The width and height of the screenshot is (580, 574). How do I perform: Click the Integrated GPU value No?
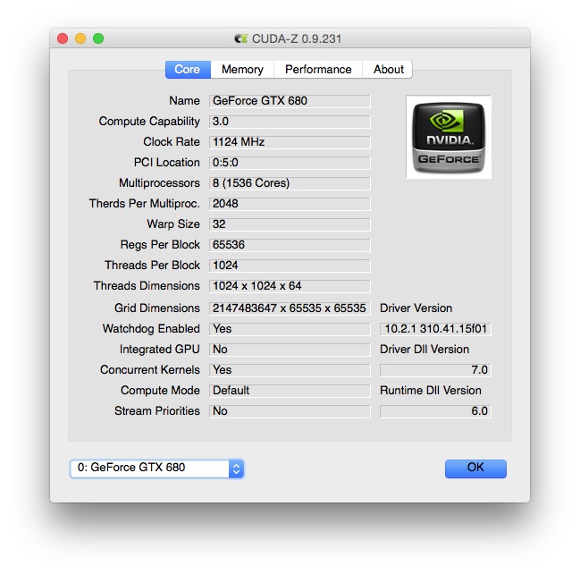pos(290,350)
